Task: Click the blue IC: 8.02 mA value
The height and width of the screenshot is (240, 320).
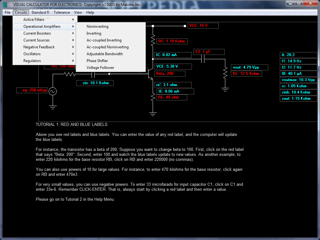Action: pos(173,55)
